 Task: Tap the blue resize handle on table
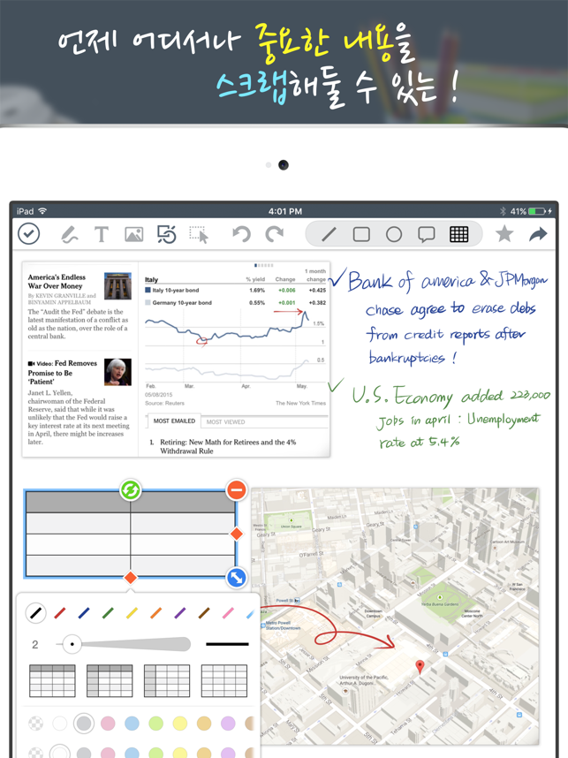pos(237,578)
